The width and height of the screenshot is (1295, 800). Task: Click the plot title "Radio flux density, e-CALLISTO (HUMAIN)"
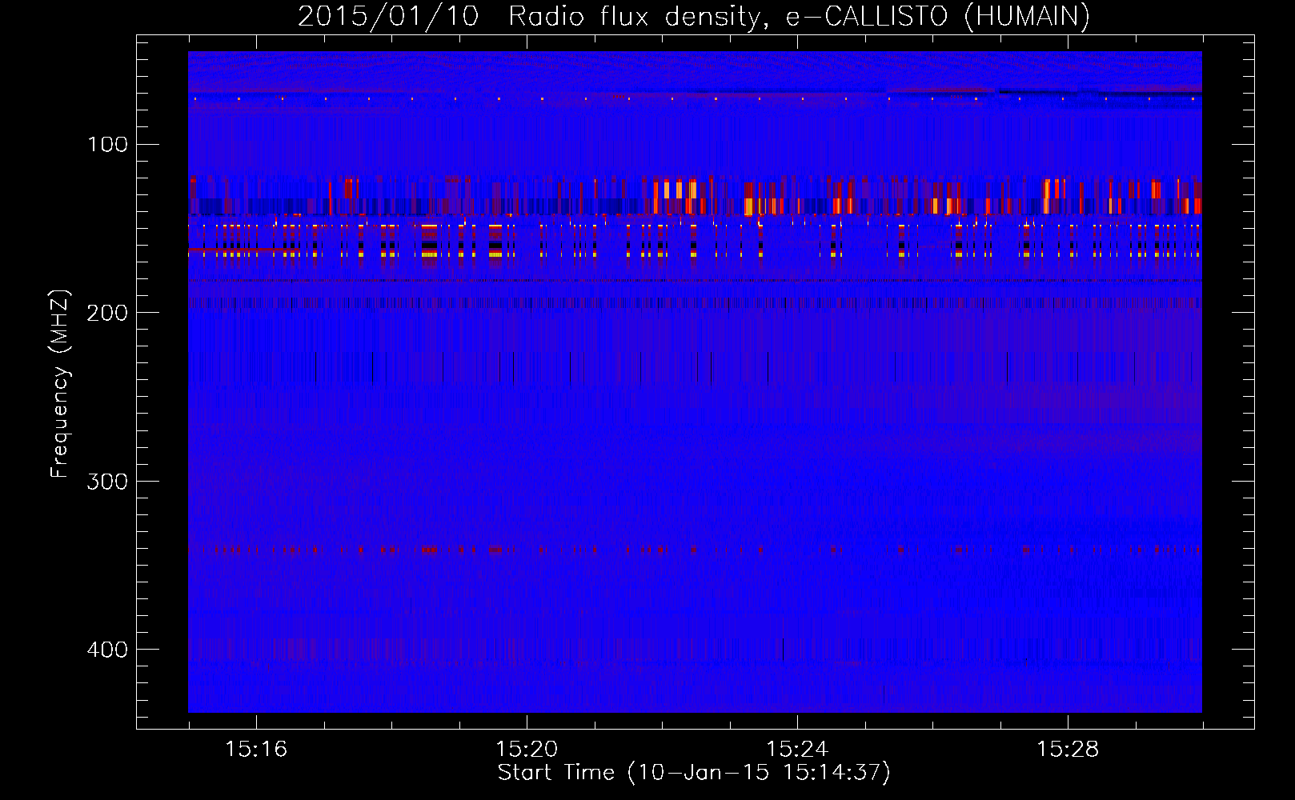pos(799,16)
